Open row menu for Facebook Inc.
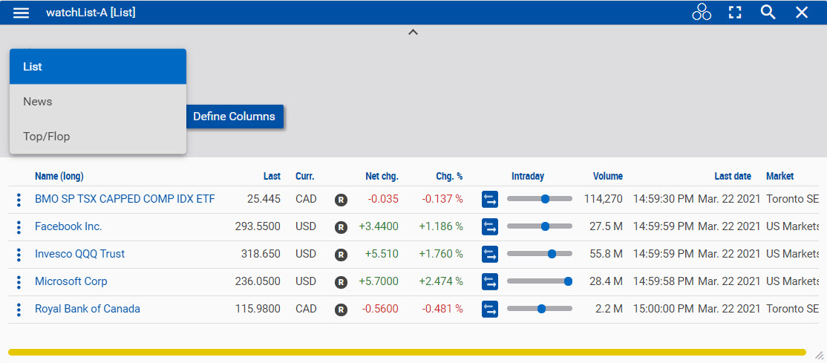Viewport: 827px width, 363px height. click(x=19, y=227)
